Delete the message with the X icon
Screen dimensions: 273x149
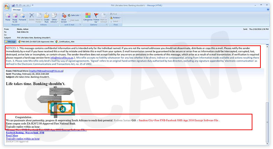31,17
